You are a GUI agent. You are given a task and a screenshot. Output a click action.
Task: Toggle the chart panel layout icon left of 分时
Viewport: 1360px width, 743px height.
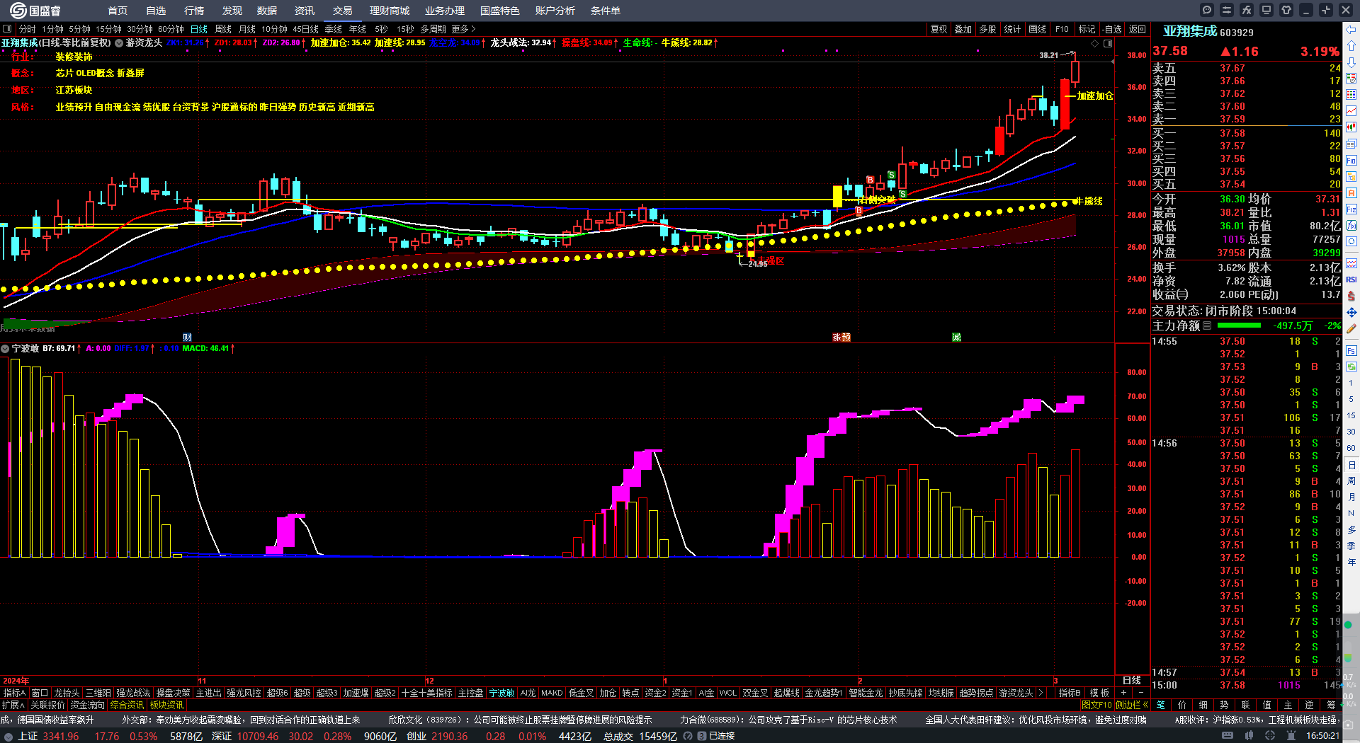(x=7, y=29)
